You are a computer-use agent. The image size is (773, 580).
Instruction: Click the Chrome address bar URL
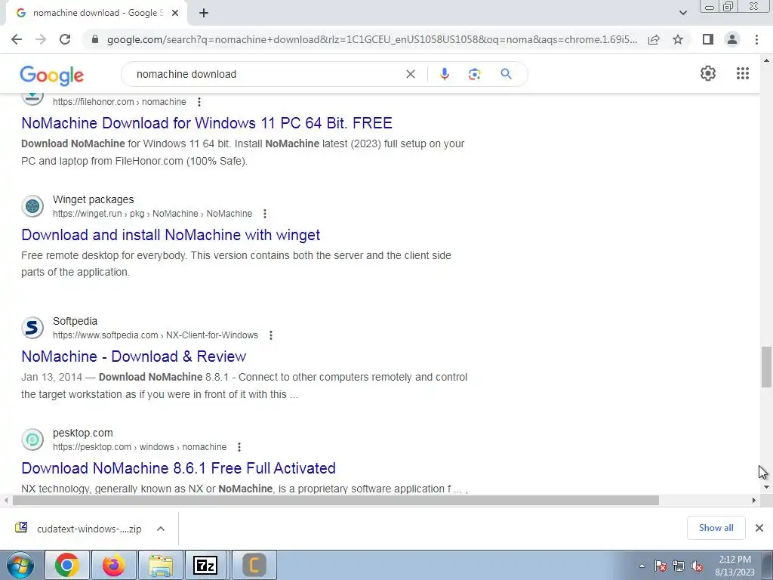pyautogui.click(x=372, y=39)
